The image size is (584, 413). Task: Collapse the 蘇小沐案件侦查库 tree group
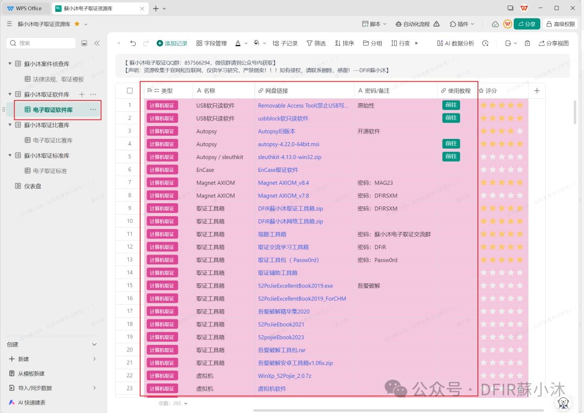pos(10,64)
